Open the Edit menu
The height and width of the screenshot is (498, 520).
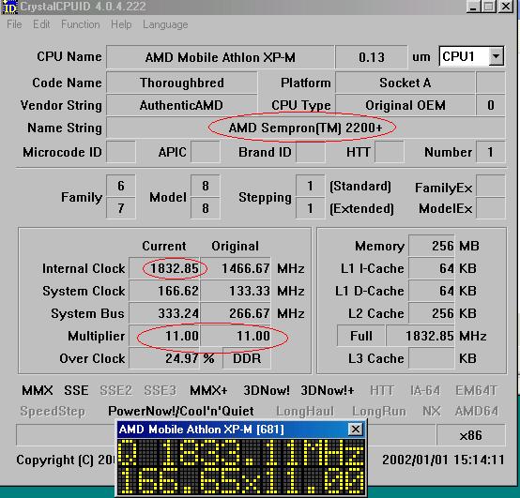click(41, 24)
